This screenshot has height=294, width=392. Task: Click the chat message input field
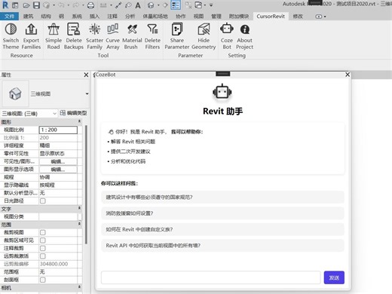[x=210, y=277]
